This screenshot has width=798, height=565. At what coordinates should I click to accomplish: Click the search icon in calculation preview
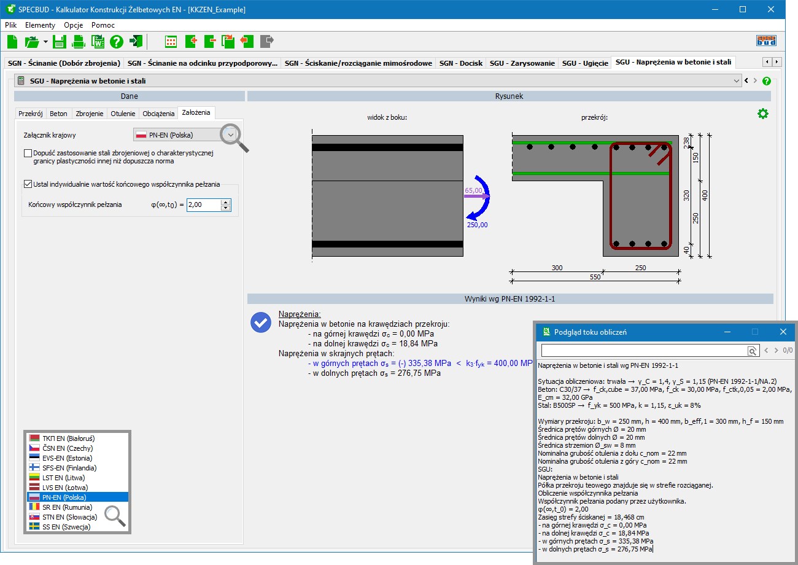point(752,351)
